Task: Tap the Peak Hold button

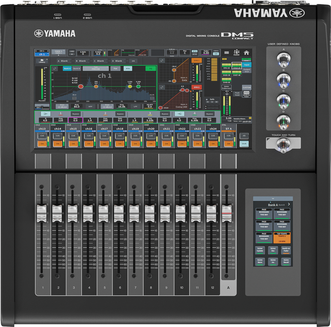Action: 237,94
